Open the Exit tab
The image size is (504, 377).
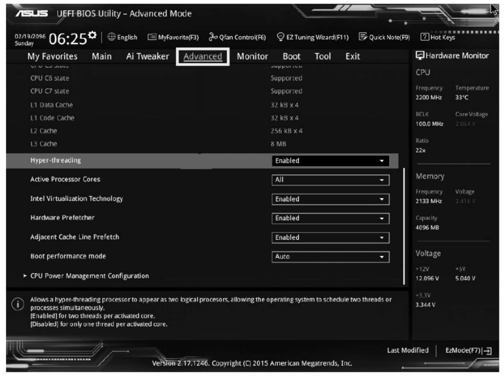(352, 56)
